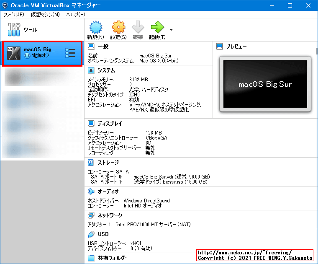Open the Settings (設定) gear icon
The image size is (318, 264).
(x=118, y=27)
